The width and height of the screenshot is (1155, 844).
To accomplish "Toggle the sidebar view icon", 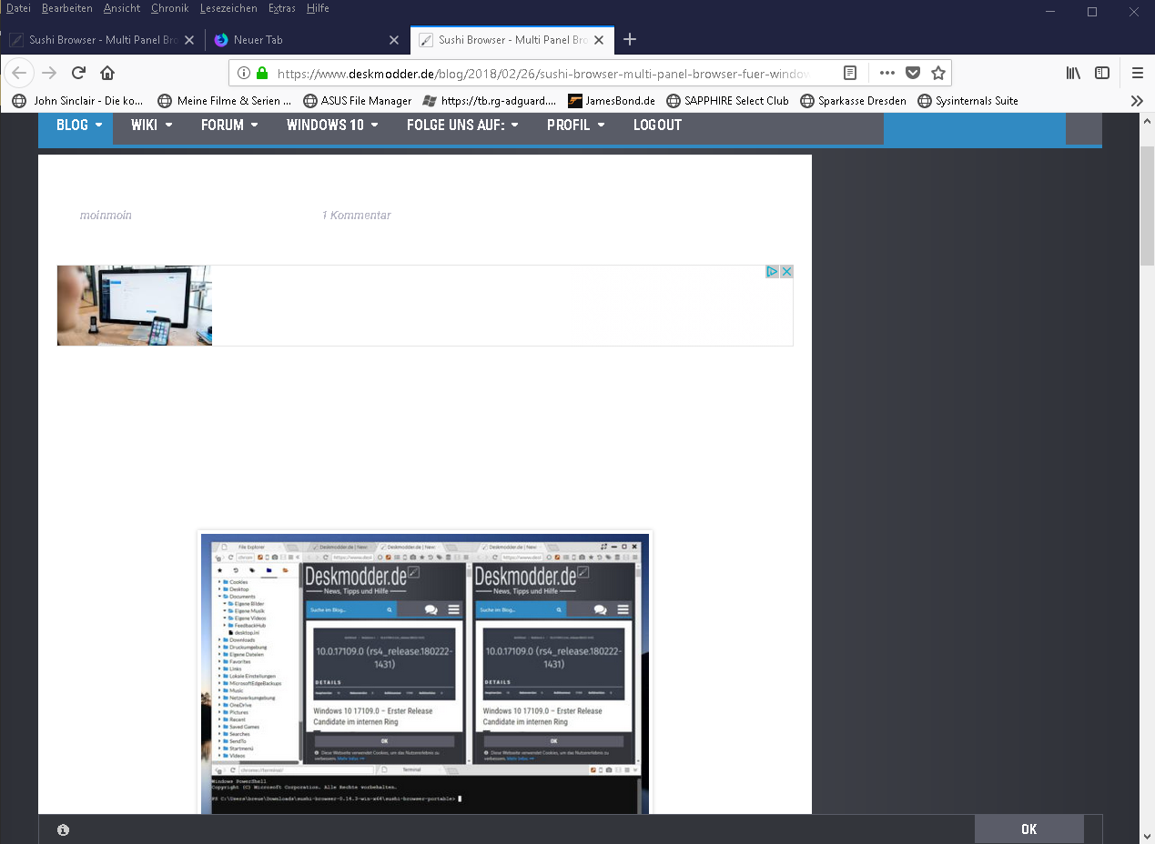I will (x=1102, y=73).
